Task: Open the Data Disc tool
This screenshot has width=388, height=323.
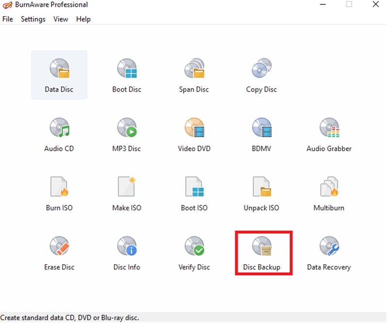Action: pyautogui.click(x=59, y=75)
